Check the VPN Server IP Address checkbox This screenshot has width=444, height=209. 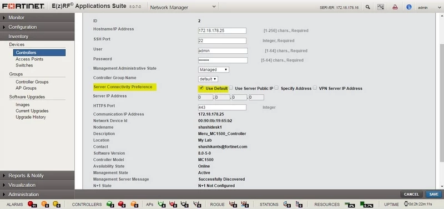click(315, 88)
